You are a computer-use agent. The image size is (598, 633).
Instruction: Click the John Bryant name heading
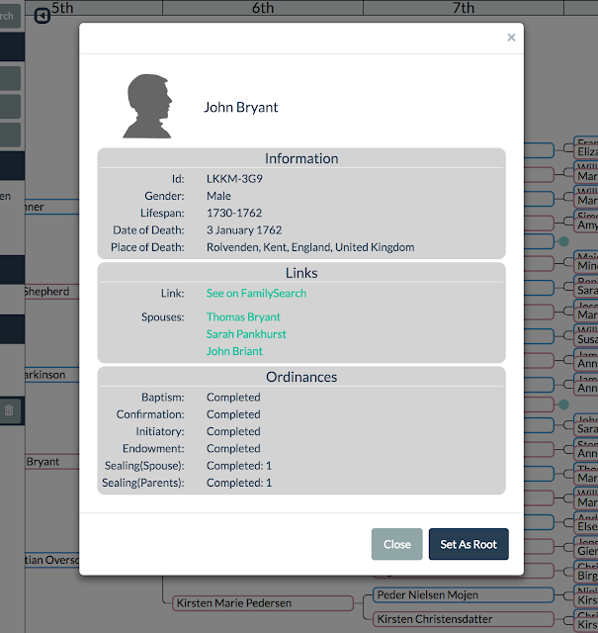(x=241, y=108)
